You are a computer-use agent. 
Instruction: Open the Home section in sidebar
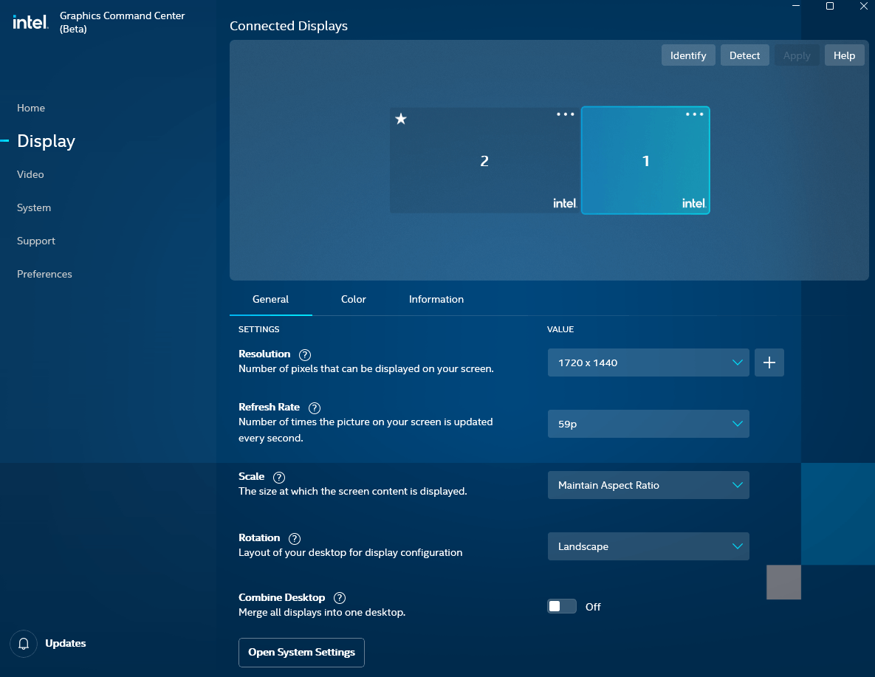click(30, 108)
